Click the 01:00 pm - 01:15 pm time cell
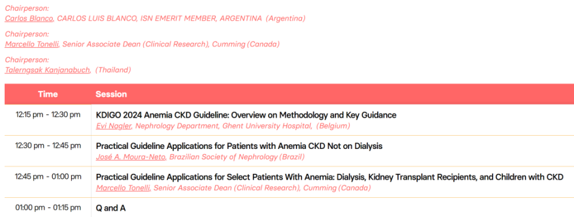Viewport: 574px width, 217px height. coord(48,207)
